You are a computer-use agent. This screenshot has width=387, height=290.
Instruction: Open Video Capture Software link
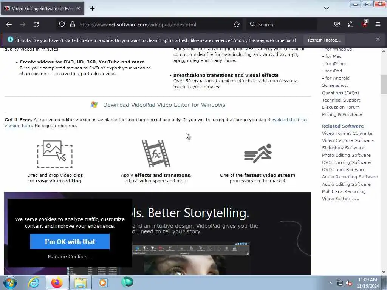point(348,140)
